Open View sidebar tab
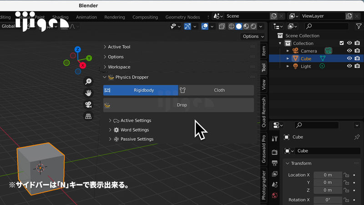Screen dimensions: 364x205 pyautogui.click(x=264, y=85)
